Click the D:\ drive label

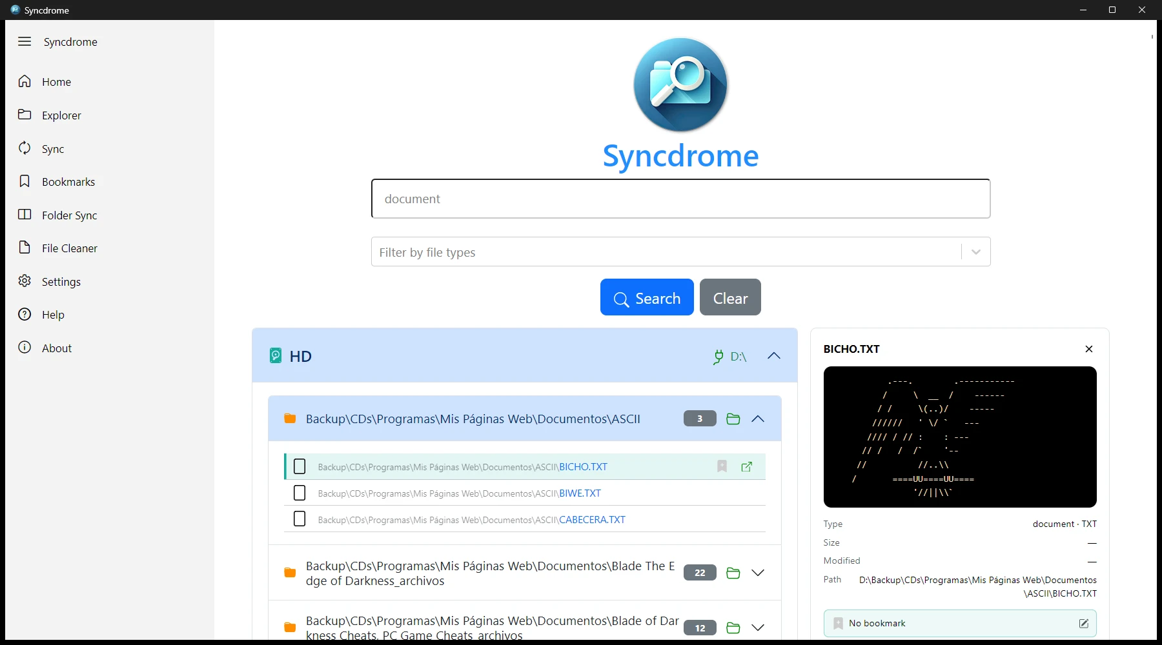(x=739, y=357)
